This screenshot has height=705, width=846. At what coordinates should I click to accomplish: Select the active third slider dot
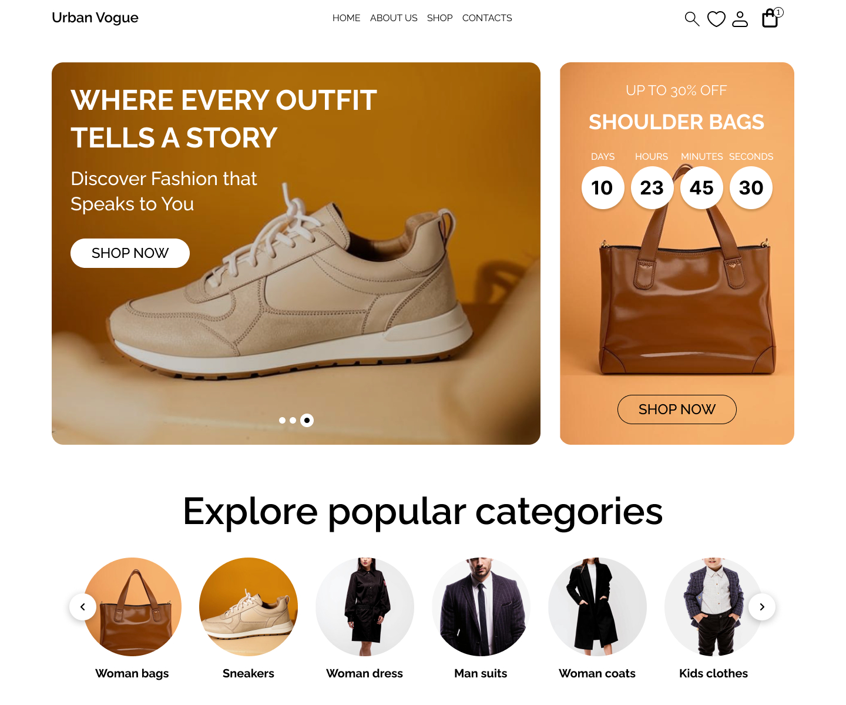pos(307,420)
